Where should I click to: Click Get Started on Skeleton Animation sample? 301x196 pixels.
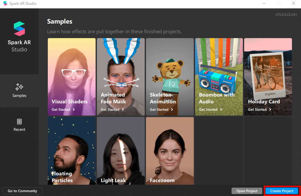tap(159, 109)
